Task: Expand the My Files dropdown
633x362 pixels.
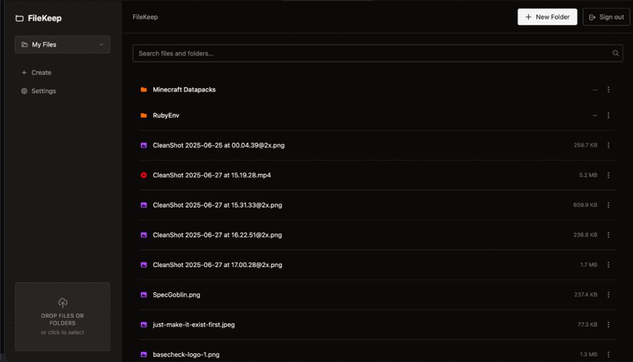Action: click(x=63, y=44)
